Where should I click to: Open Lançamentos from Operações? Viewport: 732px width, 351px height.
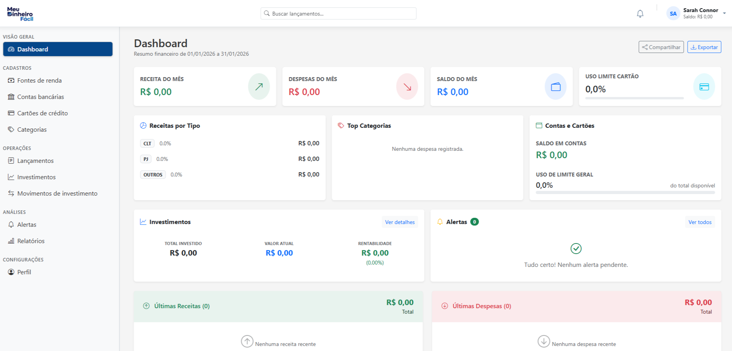click(x=35, y=161)
